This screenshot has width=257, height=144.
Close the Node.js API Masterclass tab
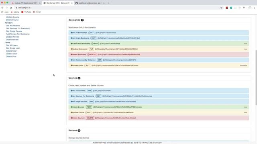point(40,3)
